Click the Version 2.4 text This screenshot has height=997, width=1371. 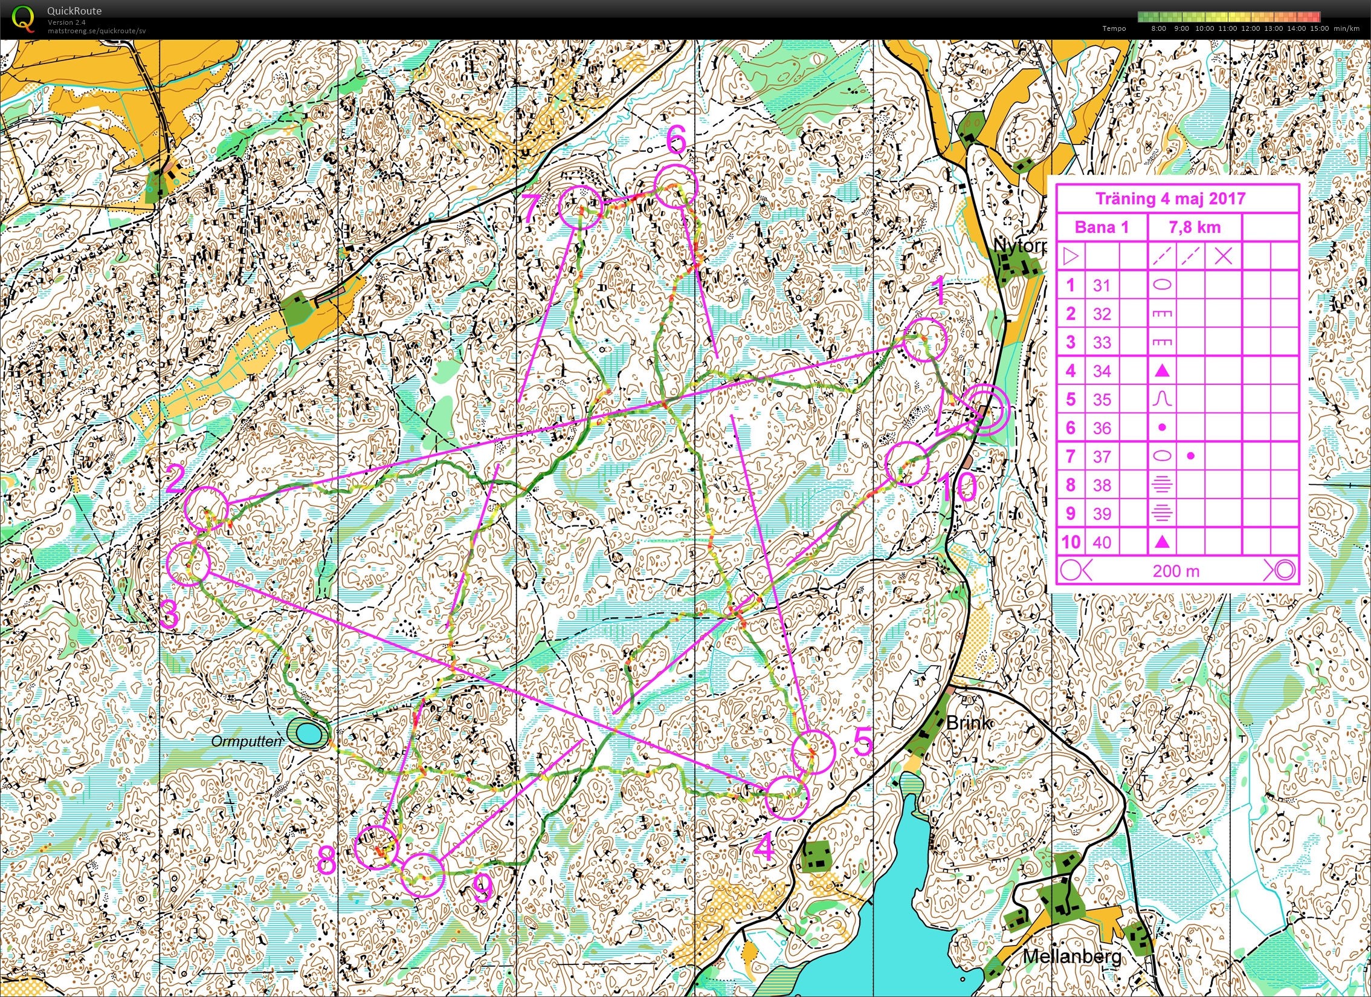[x=66, y=22]
